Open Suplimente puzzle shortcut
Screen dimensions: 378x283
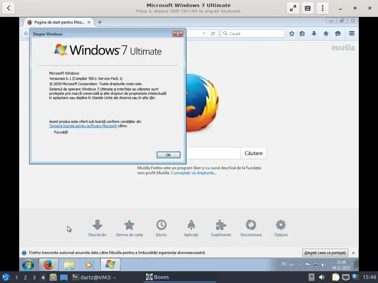point(221,228)
